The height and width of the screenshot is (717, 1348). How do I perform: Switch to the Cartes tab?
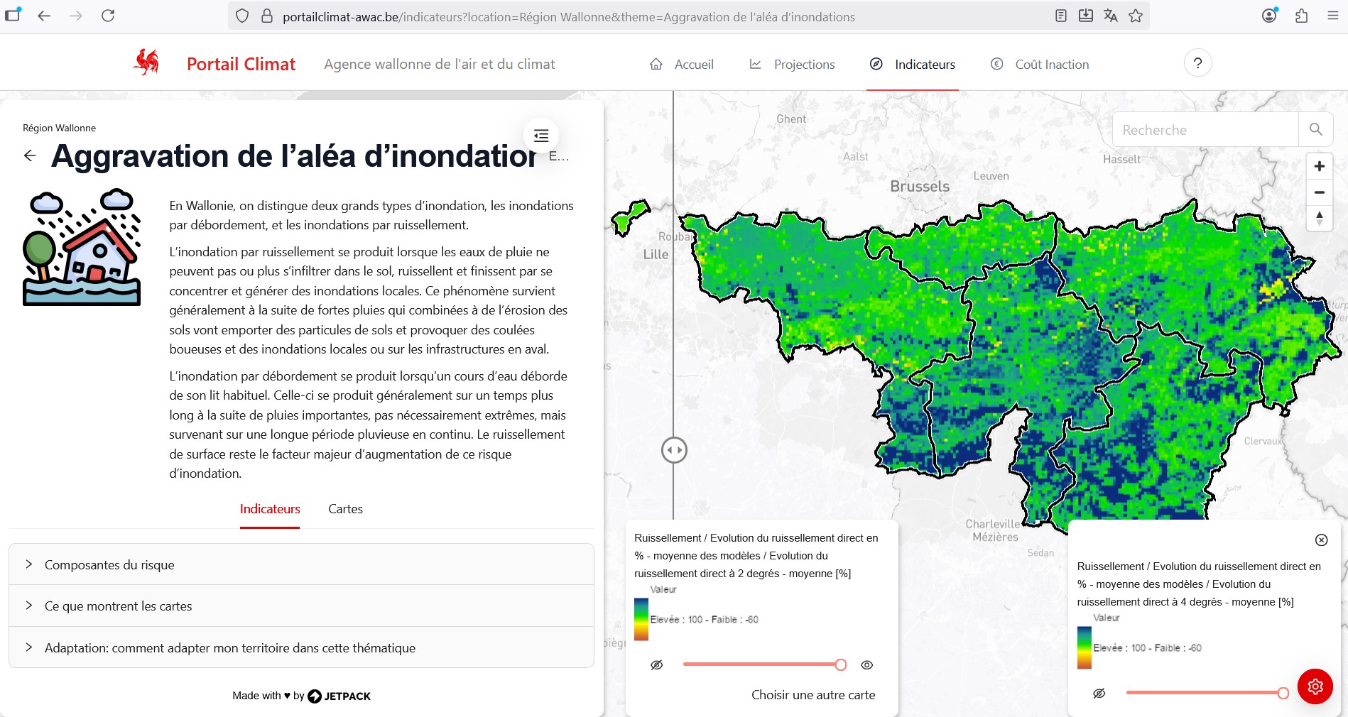tap(345, 509)
